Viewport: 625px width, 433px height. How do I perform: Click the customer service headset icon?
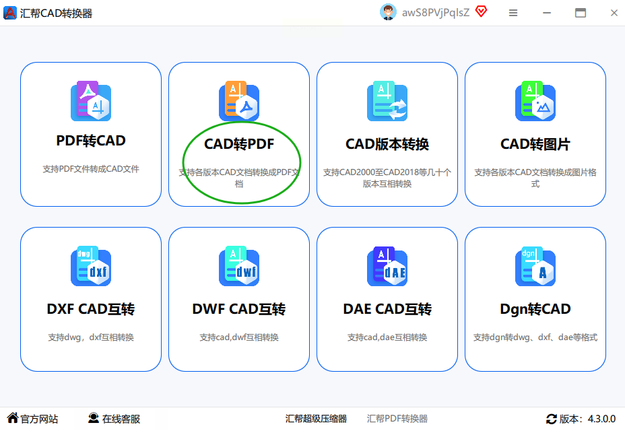pos(93,418)
